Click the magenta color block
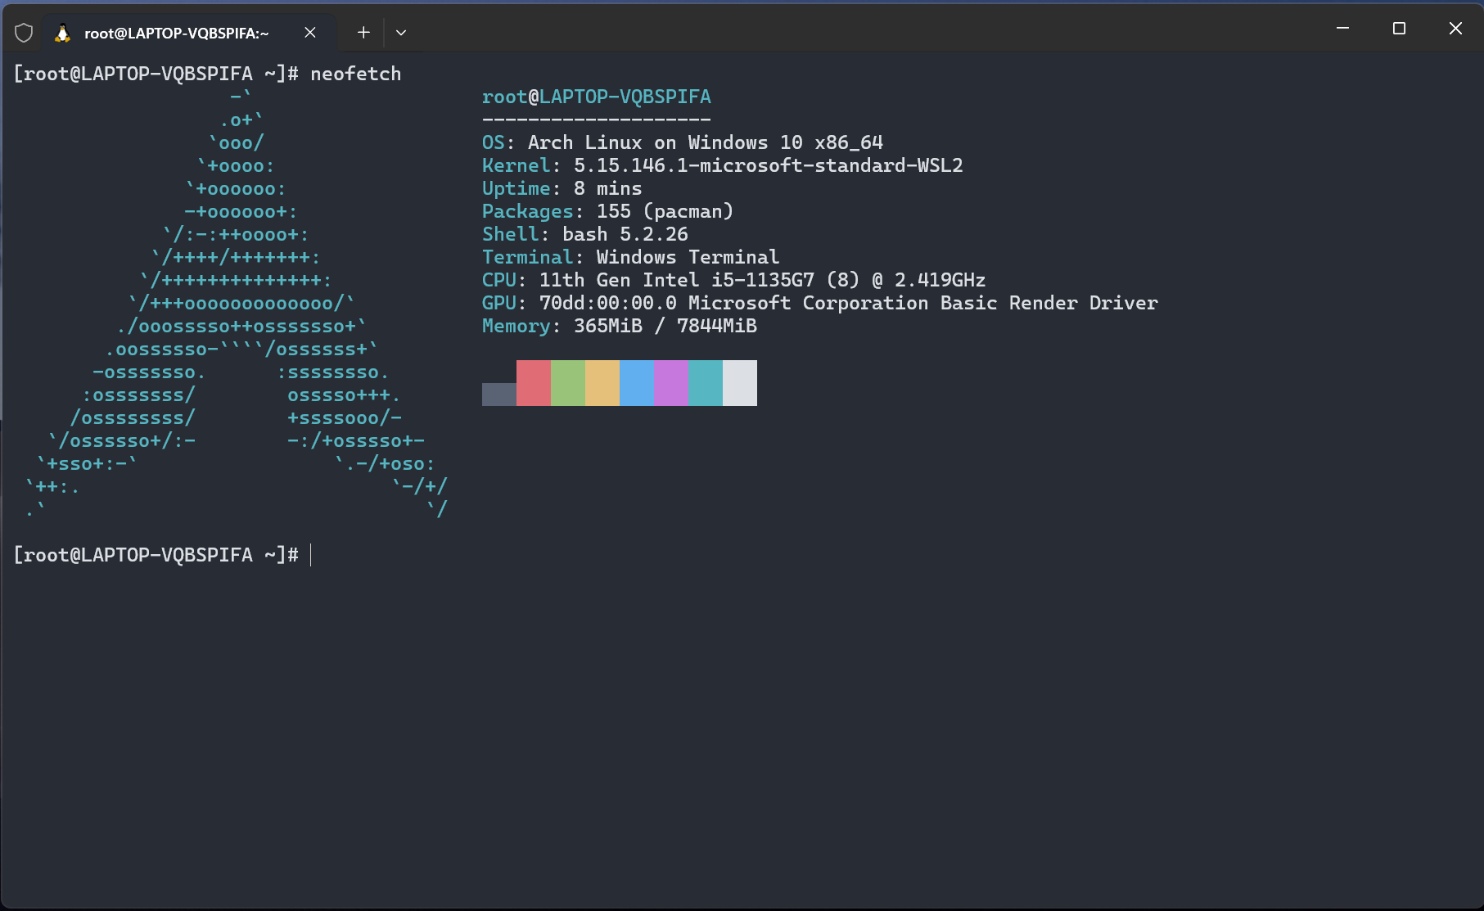This screenshot has width=1484, height=911. tap(671, 383)
